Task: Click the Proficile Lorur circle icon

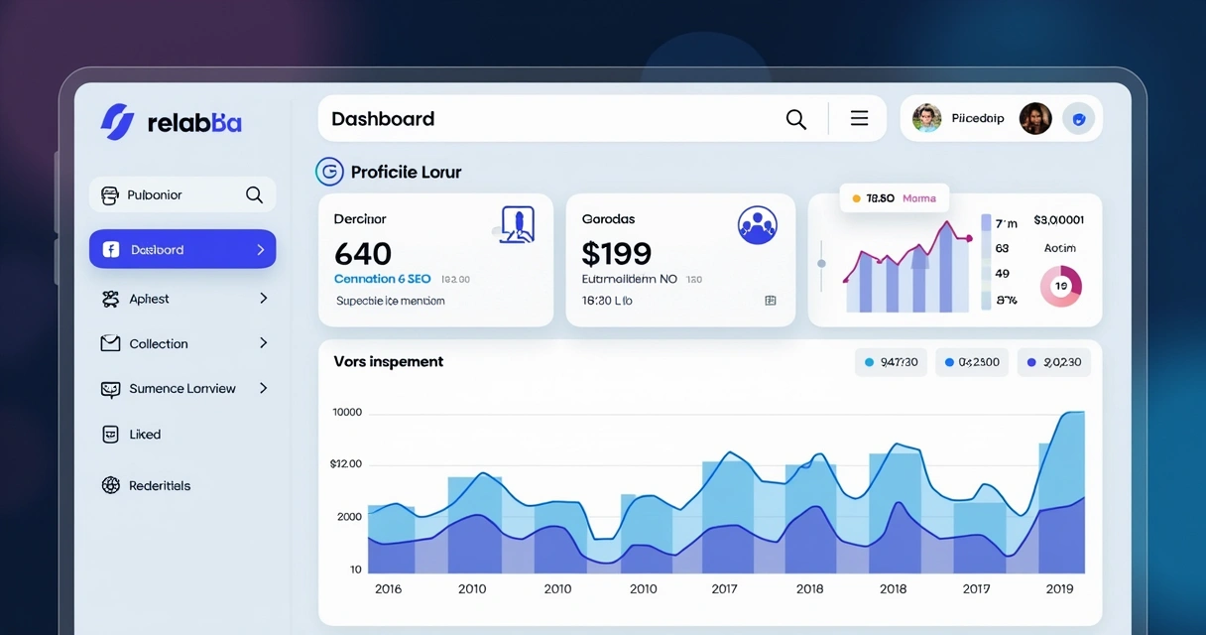Action: click(x=329, y=171)
